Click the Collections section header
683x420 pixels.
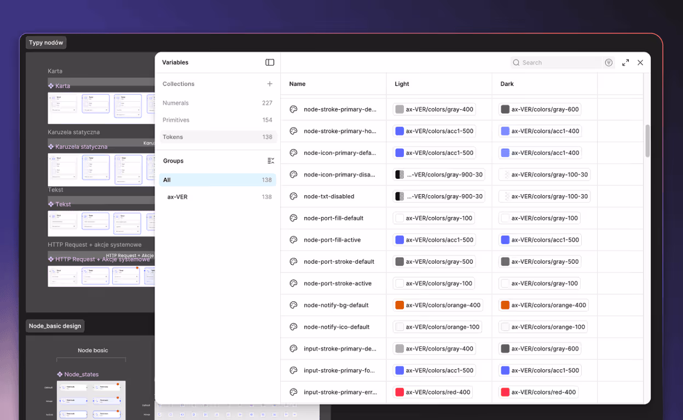[x=178, y=84]
